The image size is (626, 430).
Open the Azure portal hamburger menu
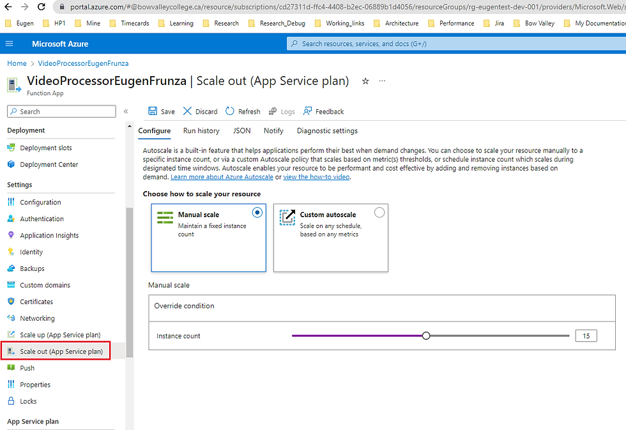click(9, 43)
